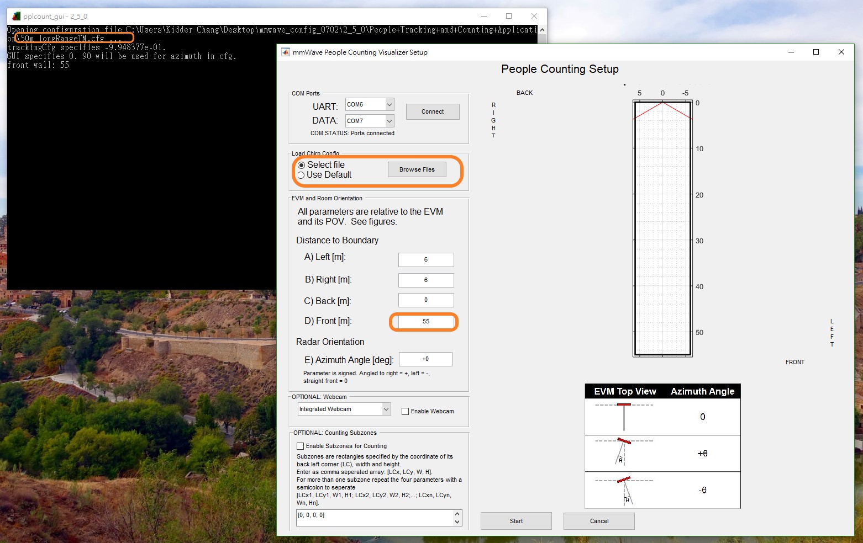Click the mmWave Visualizer Setup window icon
Viewport: 863px width, 543px height.
click(285, 52)
